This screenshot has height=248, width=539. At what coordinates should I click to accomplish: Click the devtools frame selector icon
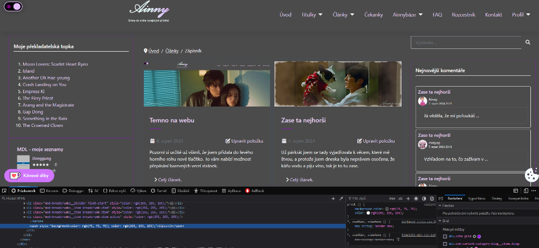pos(516,191)
